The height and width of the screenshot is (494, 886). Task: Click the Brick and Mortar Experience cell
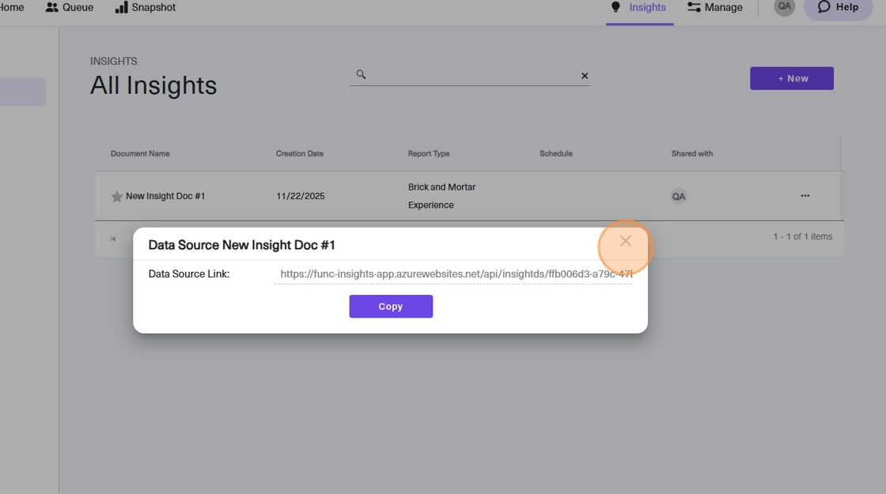pos(442,196)
